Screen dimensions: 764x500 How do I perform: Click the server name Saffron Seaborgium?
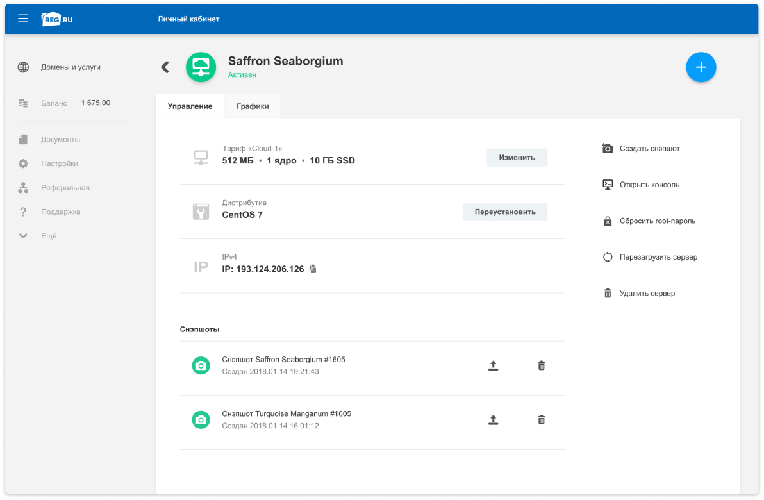(285, 61)
